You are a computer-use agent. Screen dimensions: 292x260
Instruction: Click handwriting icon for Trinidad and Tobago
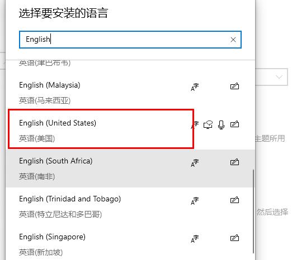[x=234, y=200]
